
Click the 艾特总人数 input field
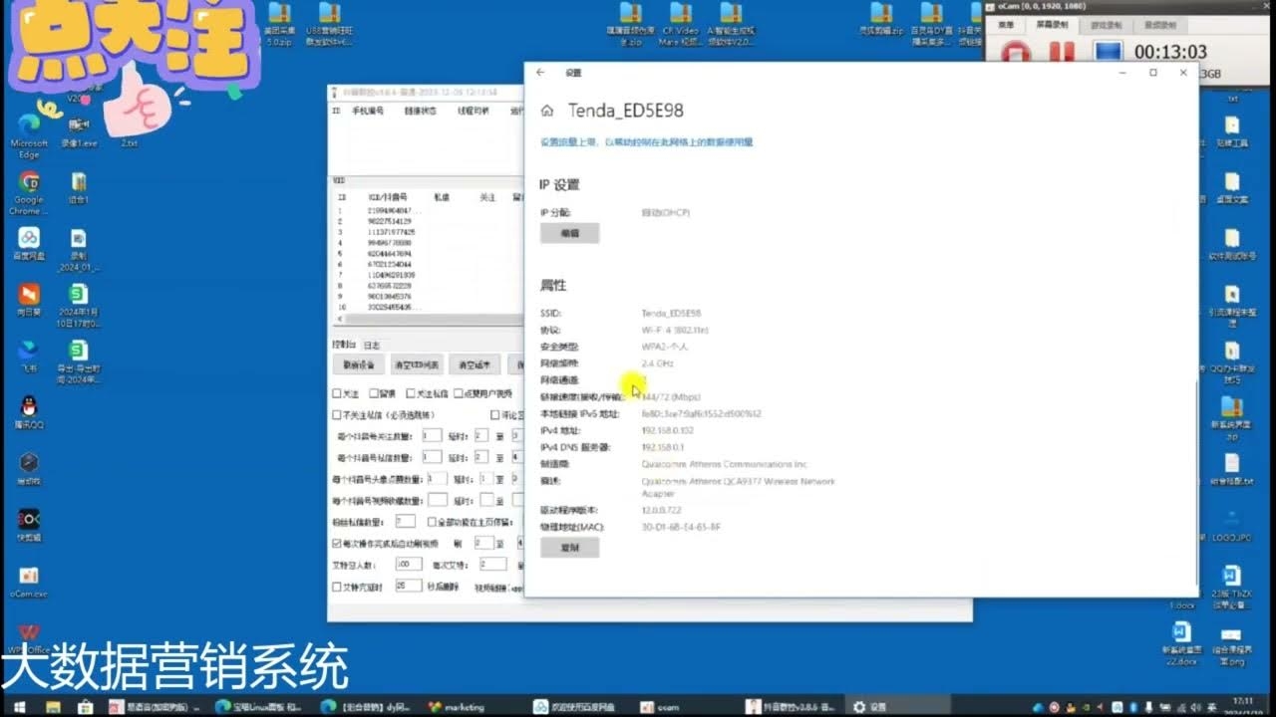tap(407, 564)
